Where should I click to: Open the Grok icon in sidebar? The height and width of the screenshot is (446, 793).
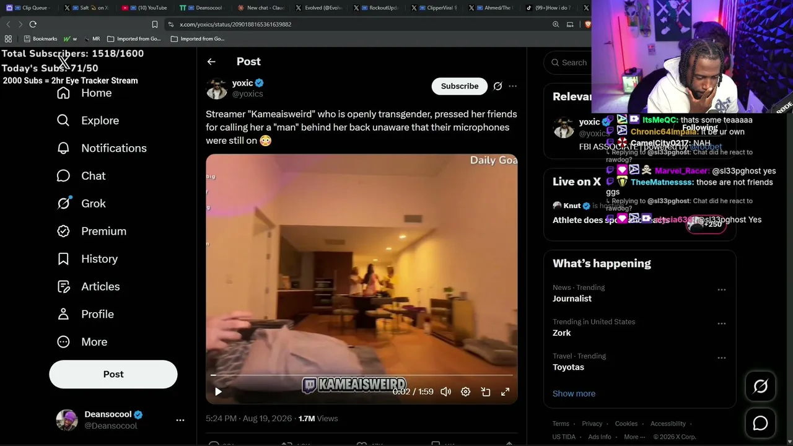pyautogui.click(x=63, y=203)
